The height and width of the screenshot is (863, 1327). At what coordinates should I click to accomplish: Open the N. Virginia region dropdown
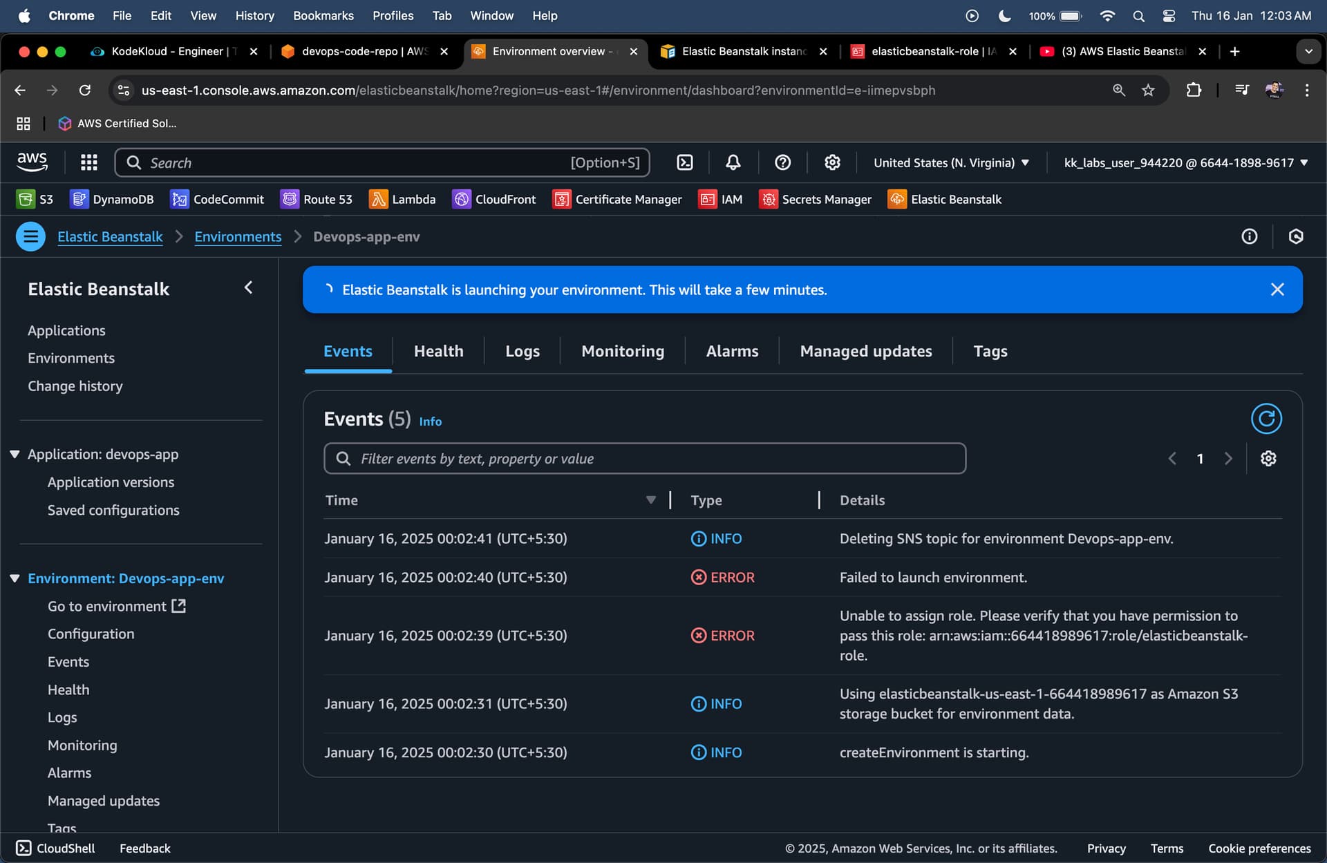(x=951, y=163)
